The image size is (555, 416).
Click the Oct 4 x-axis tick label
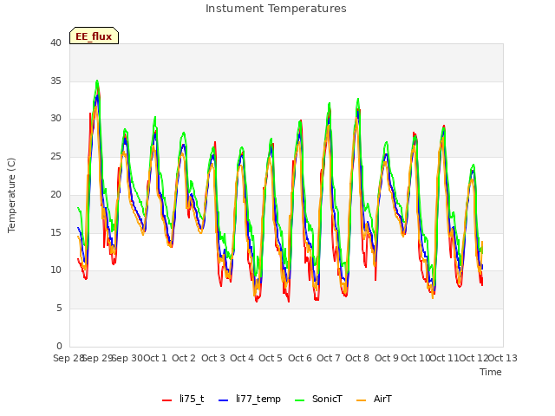pyautogui.click(x=242, y=358)
